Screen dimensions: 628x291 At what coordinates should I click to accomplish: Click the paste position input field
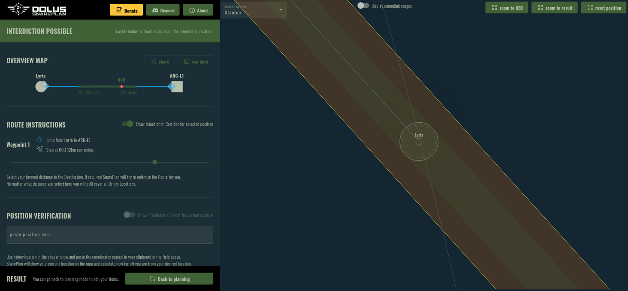[x=110, y=235]
